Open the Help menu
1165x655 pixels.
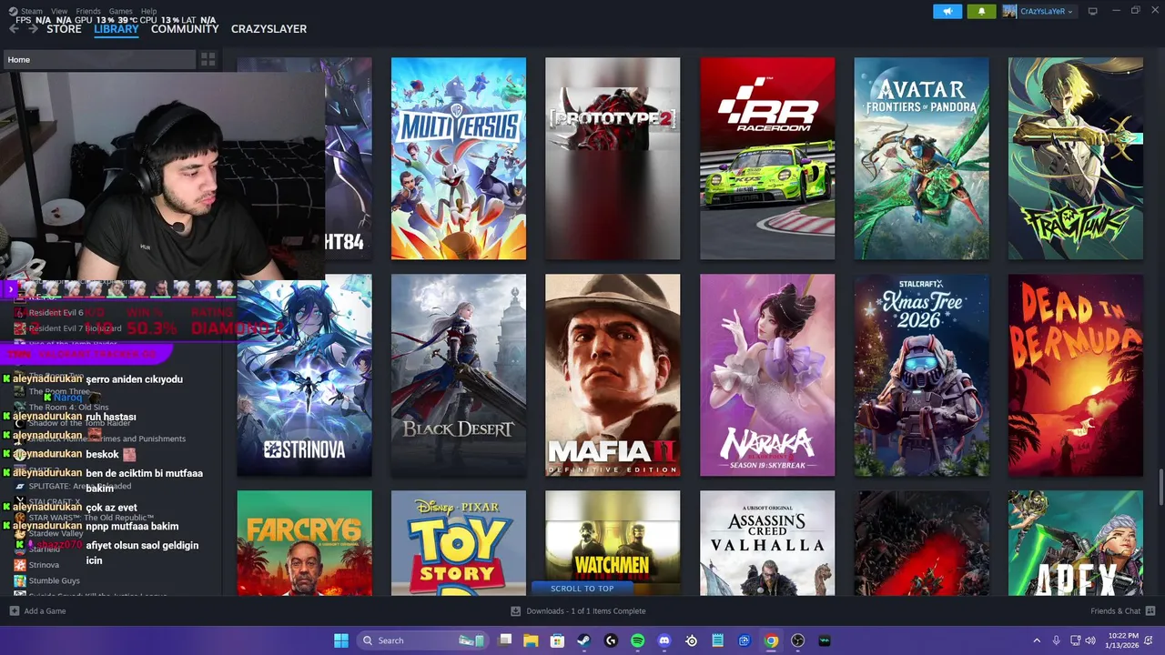(x=148, y=12)
